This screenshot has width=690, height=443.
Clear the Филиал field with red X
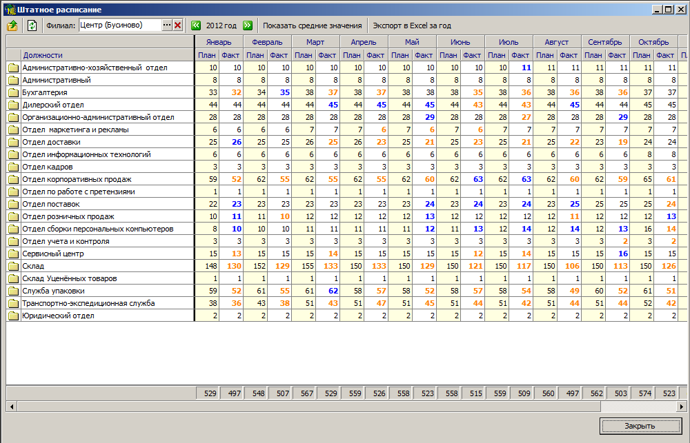tap(177, 25)
